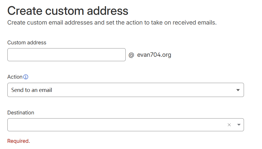Click the "Action" field label

[15, 77]
